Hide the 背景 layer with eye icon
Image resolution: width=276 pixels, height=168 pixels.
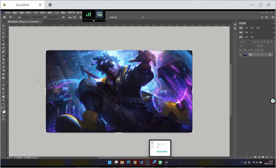click(240, 55)
